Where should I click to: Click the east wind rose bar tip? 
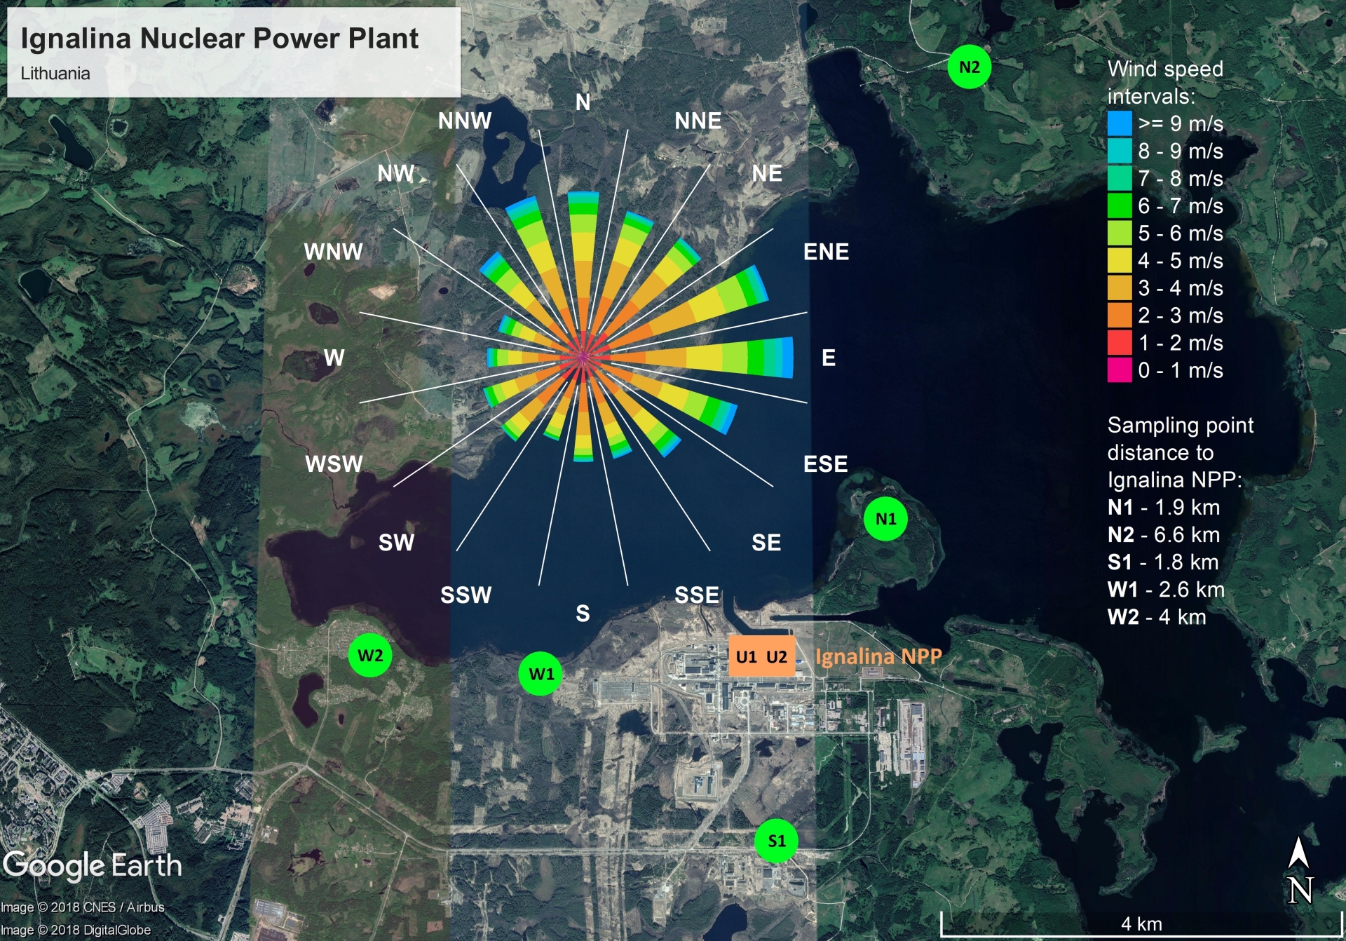pos(787,358)
